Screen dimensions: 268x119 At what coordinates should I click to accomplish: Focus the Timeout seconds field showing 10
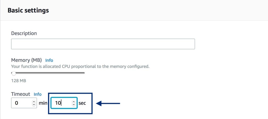tap(61, 103)
